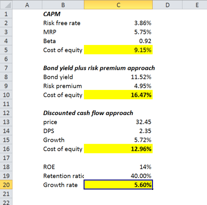This screenshot has width=207, height=205.
Task: Select the 16.47% cost of equity cell
Action: tap(118, 95)
